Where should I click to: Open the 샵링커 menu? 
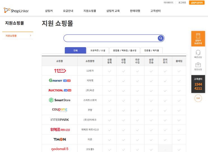click(x=49, y=11)
